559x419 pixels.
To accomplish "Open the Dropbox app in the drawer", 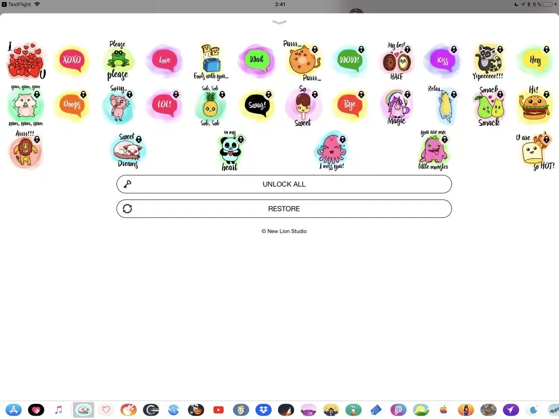I will coord(264,410).
